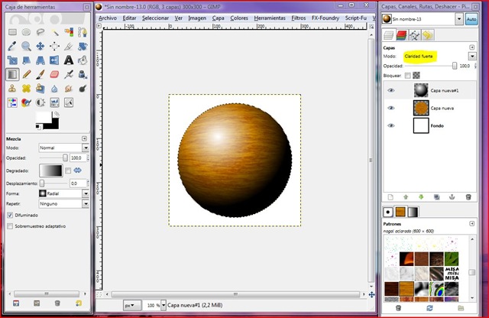Select the Blend gradient tool
The image size is (489, 318).
(x=12, y=74)
